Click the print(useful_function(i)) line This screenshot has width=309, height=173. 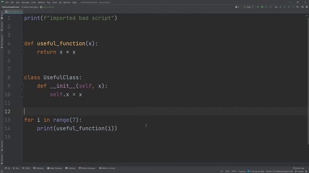tap(77, 128)
